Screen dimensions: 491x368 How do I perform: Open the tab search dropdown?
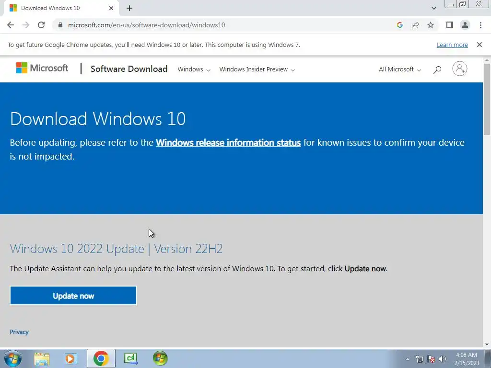pyautogui.click(x=433, y=8)
